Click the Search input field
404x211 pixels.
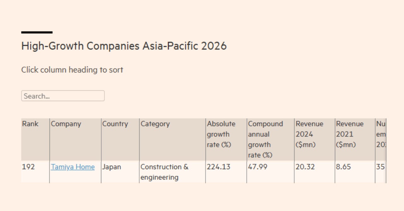(x=63, y=96)
